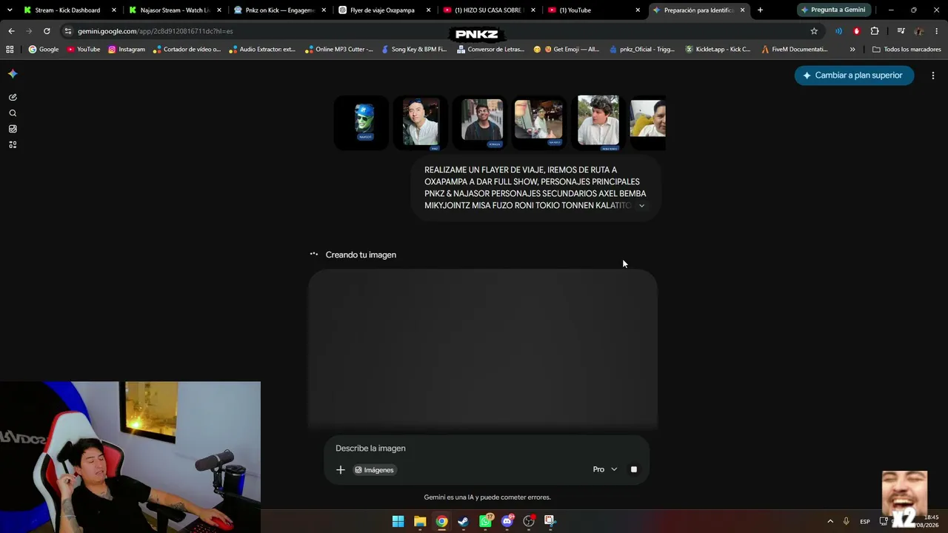Open the second uploaded photo thumbnail
Screen dimensions: 948x533
421,122
